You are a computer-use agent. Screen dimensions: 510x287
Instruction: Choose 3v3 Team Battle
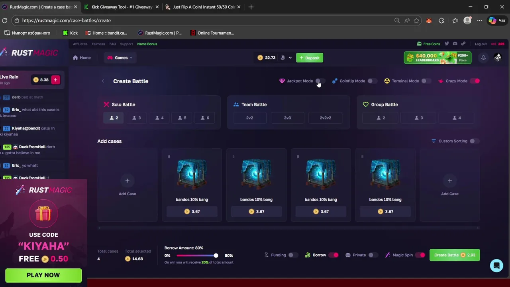point(287,118)
